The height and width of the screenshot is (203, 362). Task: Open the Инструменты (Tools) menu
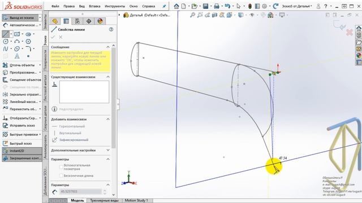point(115,6)
